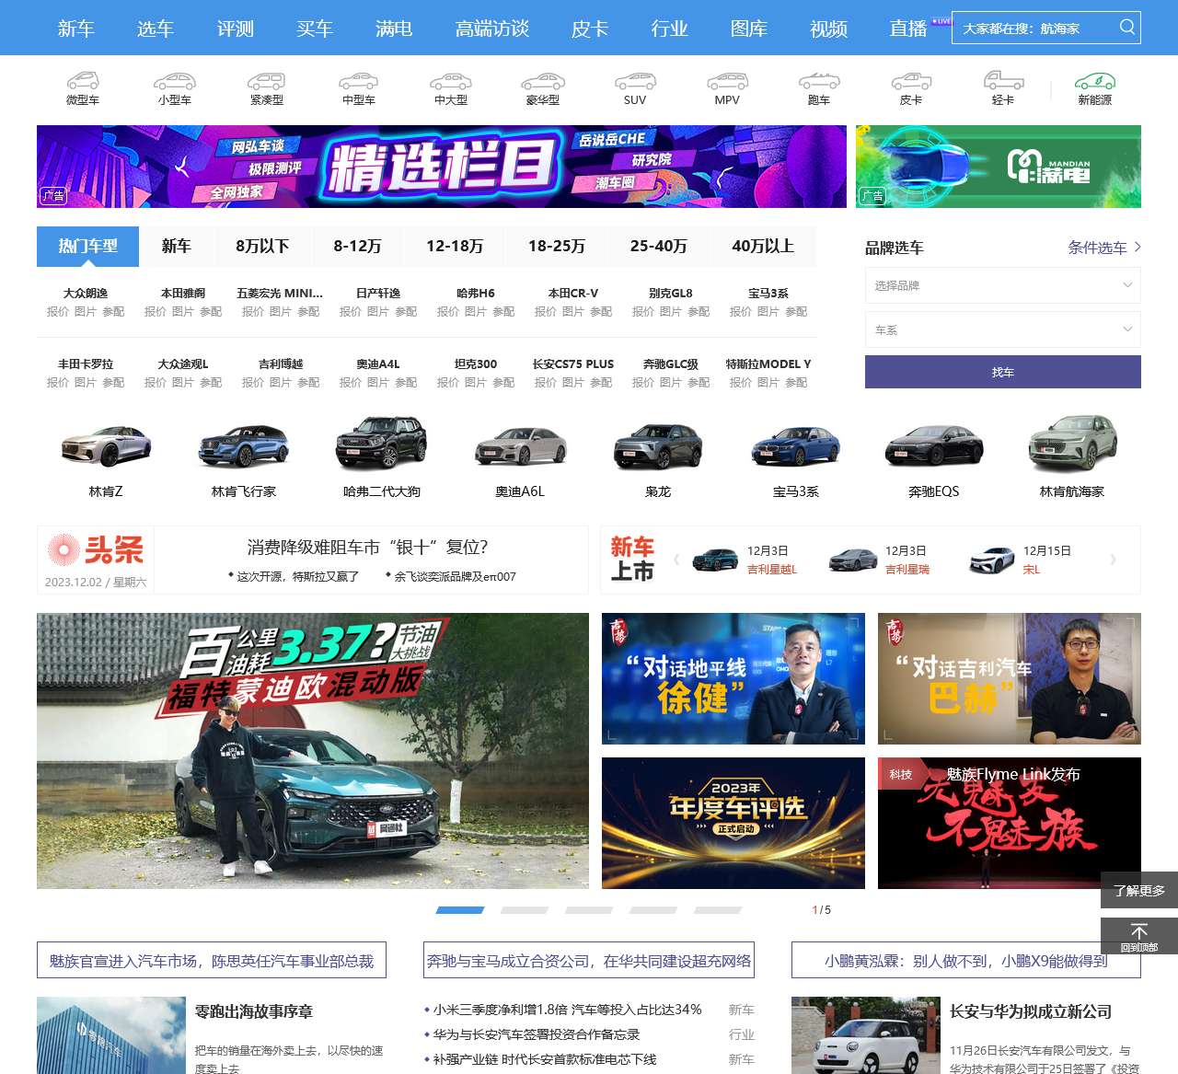
Task: Open the 对话吉利汽车 巴赫 thumbnail
Action: [1010, 678]
